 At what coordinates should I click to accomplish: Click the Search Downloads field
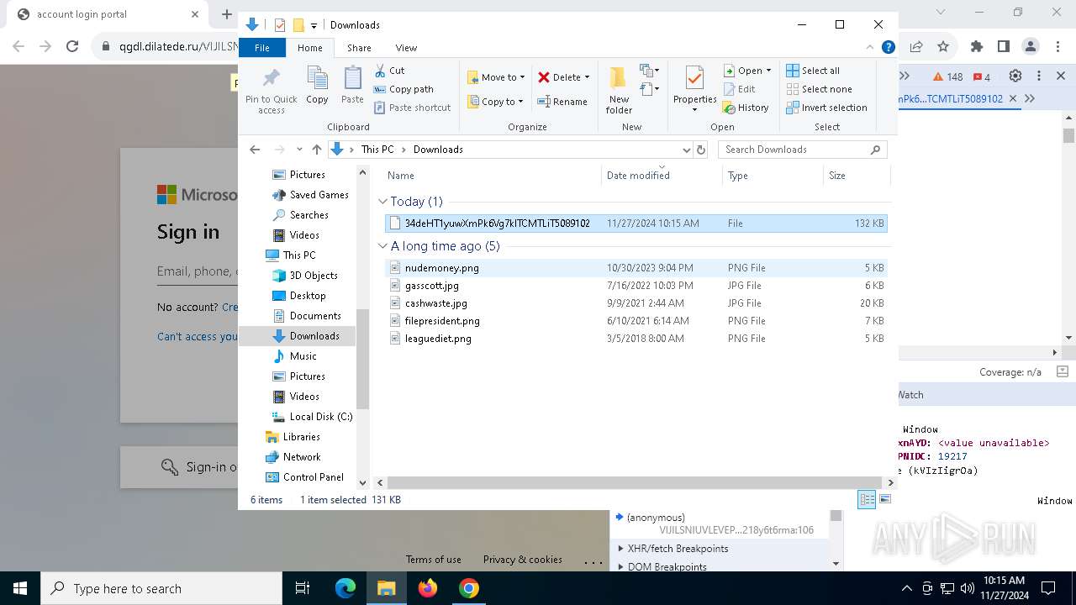[803, 150]
